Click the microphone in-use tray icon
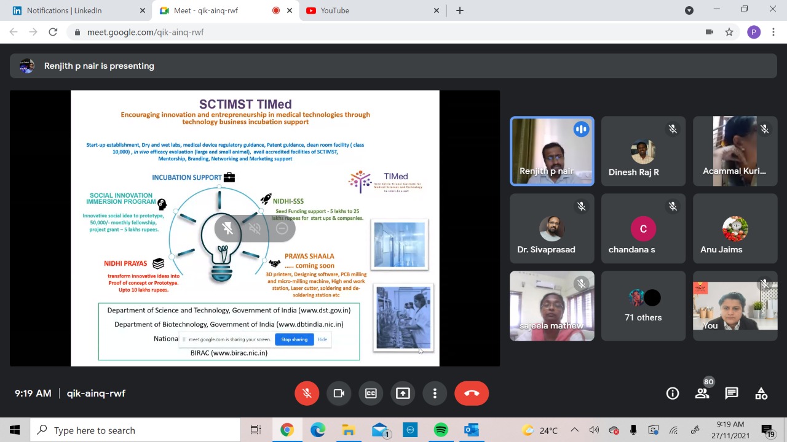 click(633, 430)
